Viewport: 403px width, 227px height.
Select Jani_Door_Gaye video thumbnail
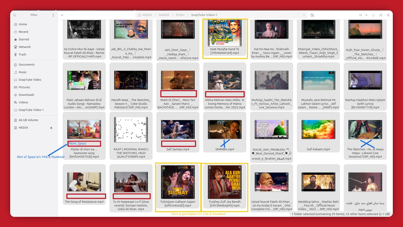tap(178, 29)
